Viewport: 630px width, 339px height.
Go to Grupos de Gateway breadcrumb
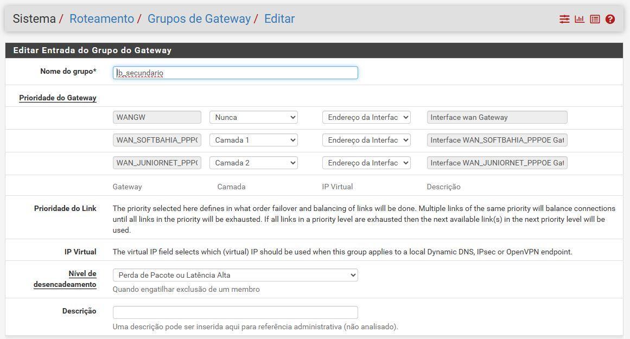[199, 18]
